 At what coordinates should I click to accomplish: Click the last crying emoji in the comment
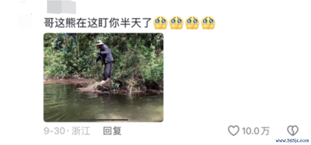pos(208,23)
